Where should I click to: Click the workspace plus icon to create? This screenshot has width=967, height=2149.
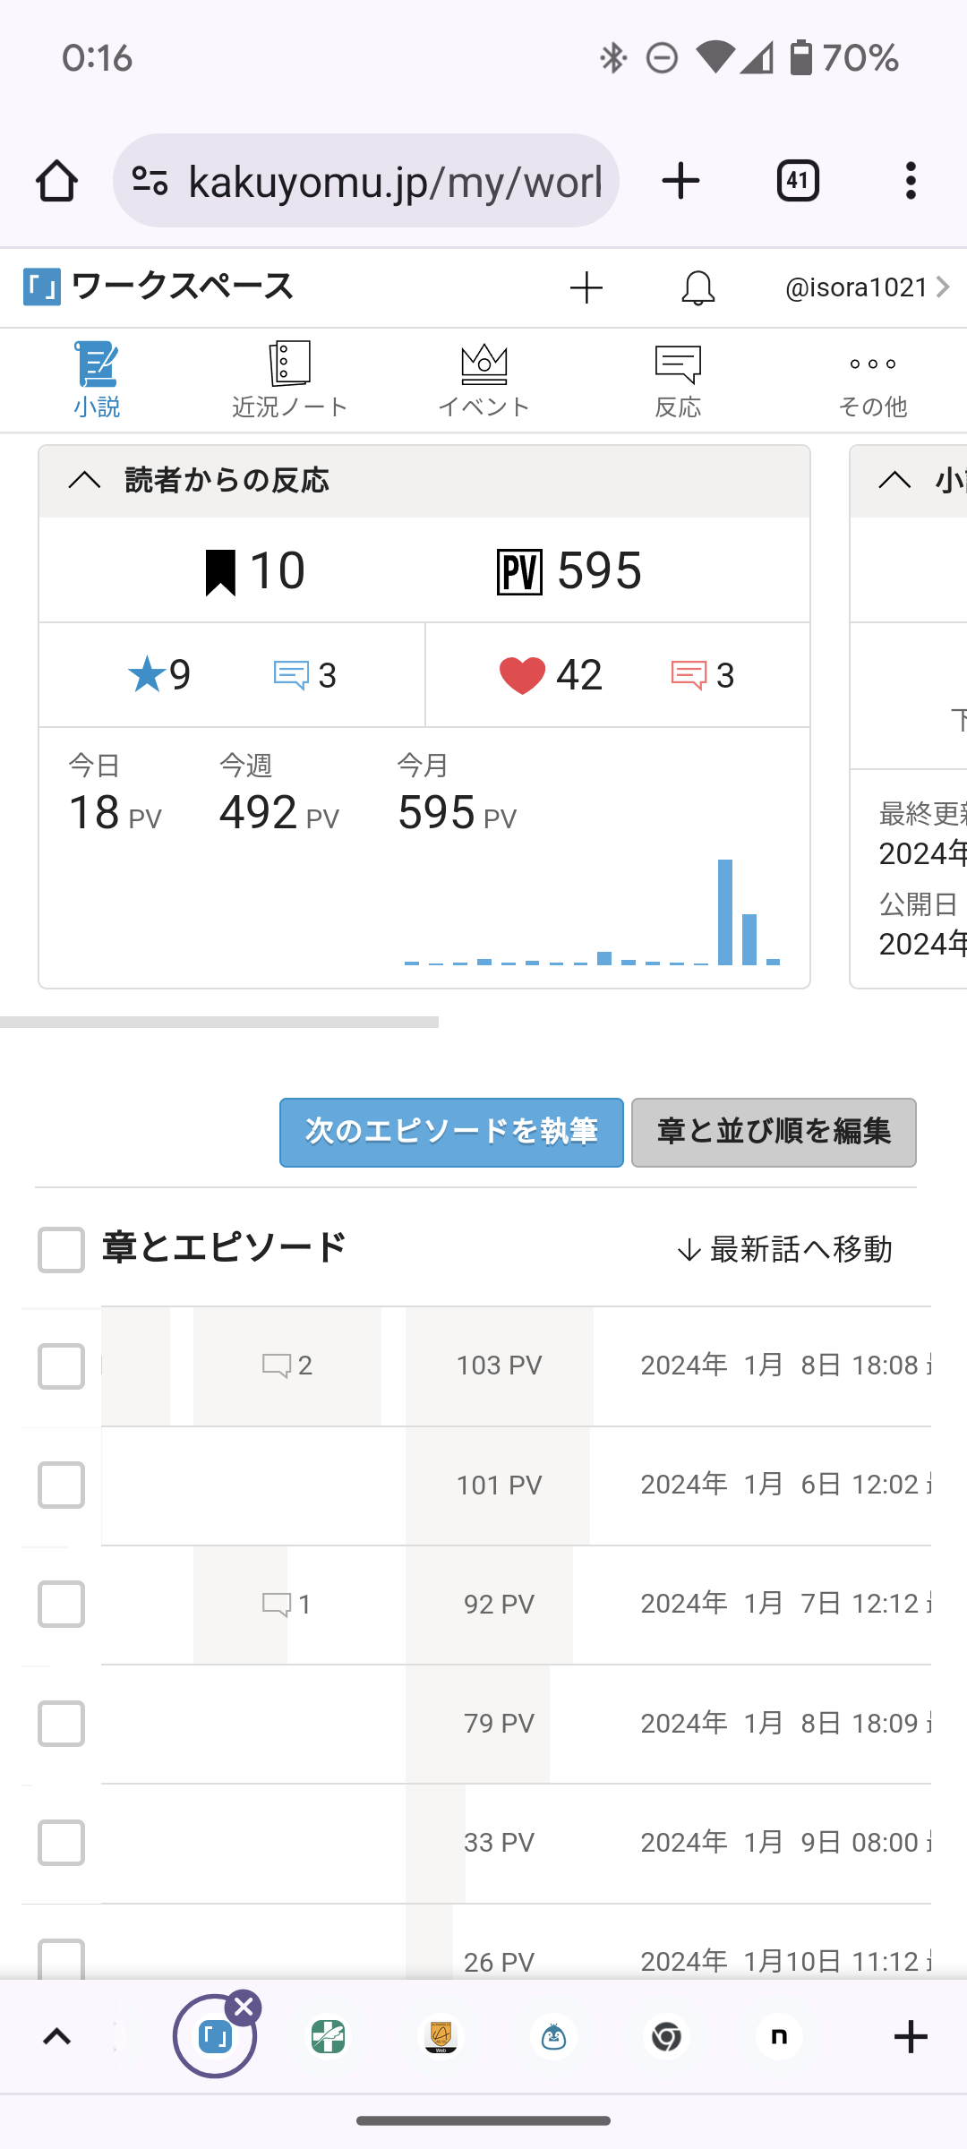(x=586, y=288)
